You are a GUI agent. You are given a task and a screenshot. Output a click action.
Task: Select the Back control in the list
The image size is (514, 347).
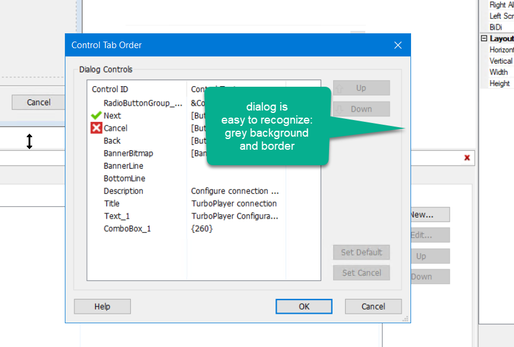coord(112,141)
